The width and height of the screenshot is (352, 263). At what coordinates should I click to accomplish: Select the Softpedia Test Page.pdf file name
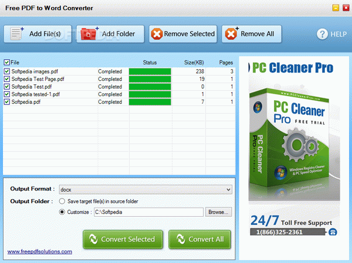point(38,79)
